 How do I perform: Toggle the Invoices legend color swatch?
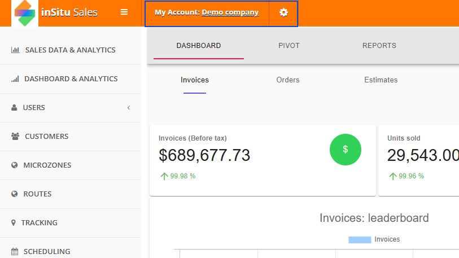[360, 240]
